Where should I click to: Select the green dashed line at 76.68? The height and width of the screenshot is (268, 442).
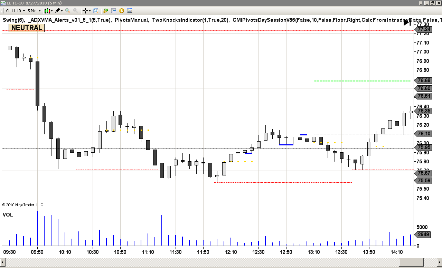click(x=362, y=81)
